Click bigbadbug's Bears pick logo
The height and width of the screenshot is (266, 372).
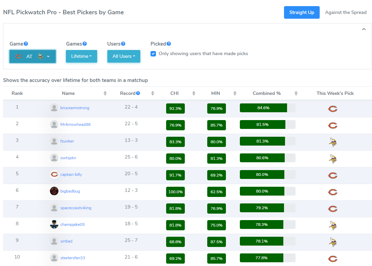coord(333,192)
